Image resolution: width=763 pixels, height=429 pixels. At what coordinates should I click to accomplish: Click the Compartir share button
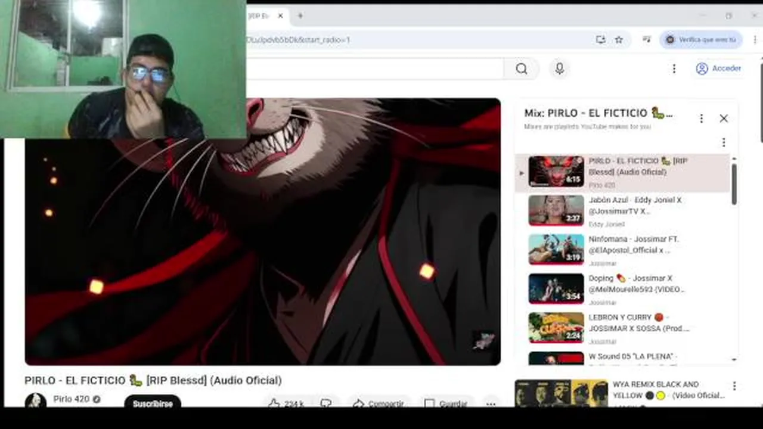379,403
